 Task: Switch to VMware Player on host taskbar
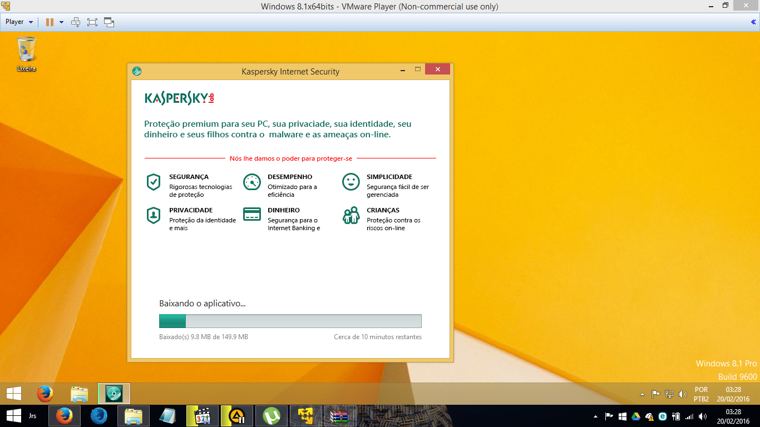(x=306, y=416)
